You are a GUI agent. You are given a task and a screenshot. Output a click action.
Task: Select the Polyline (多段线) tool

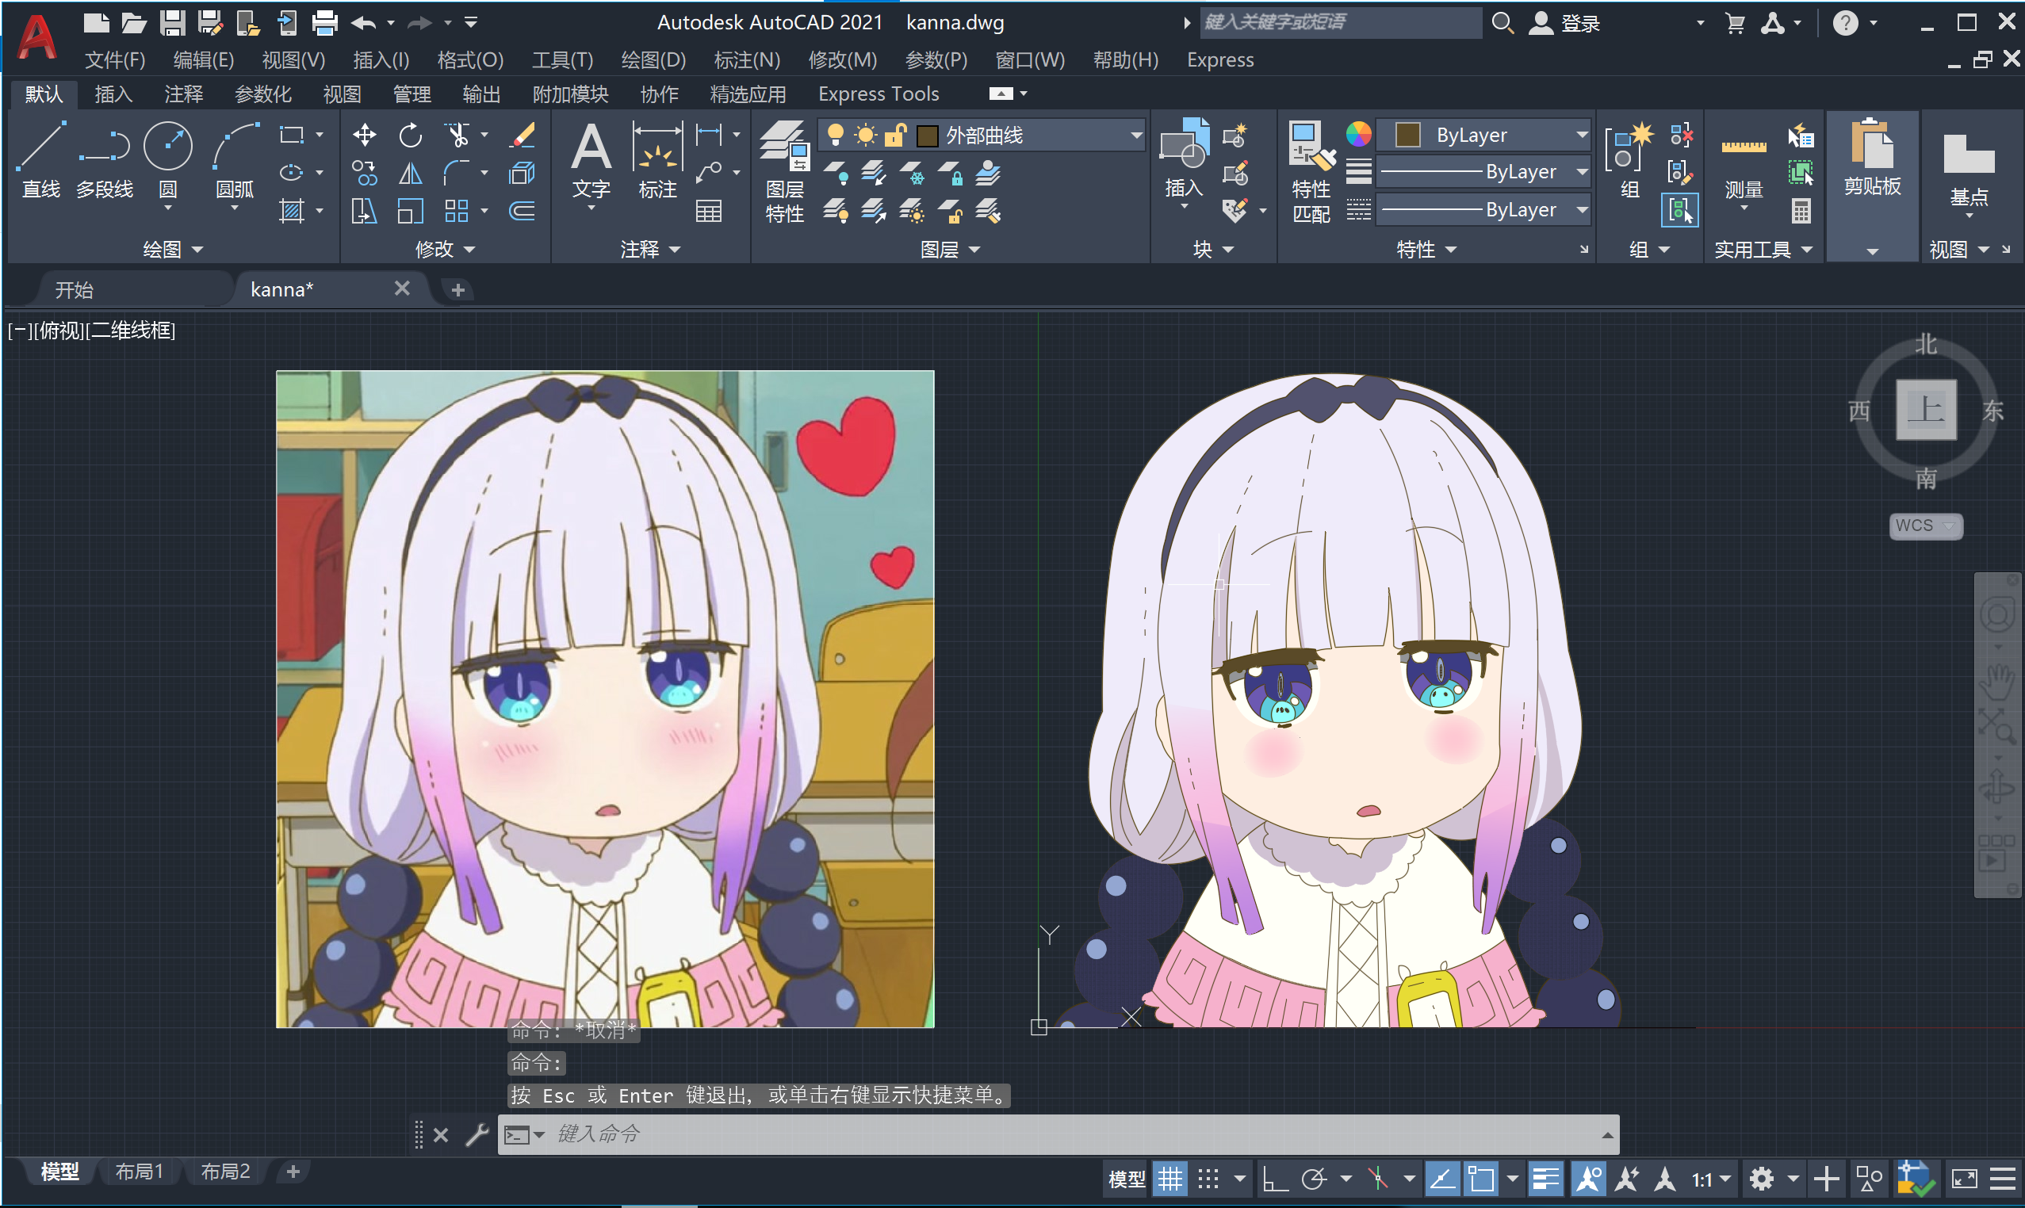point(104,160)
